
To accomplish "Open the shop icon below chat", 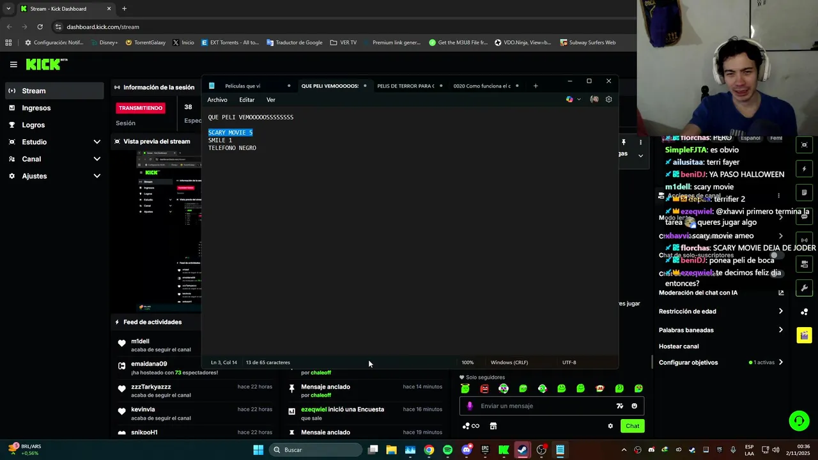I will point(493,426).
